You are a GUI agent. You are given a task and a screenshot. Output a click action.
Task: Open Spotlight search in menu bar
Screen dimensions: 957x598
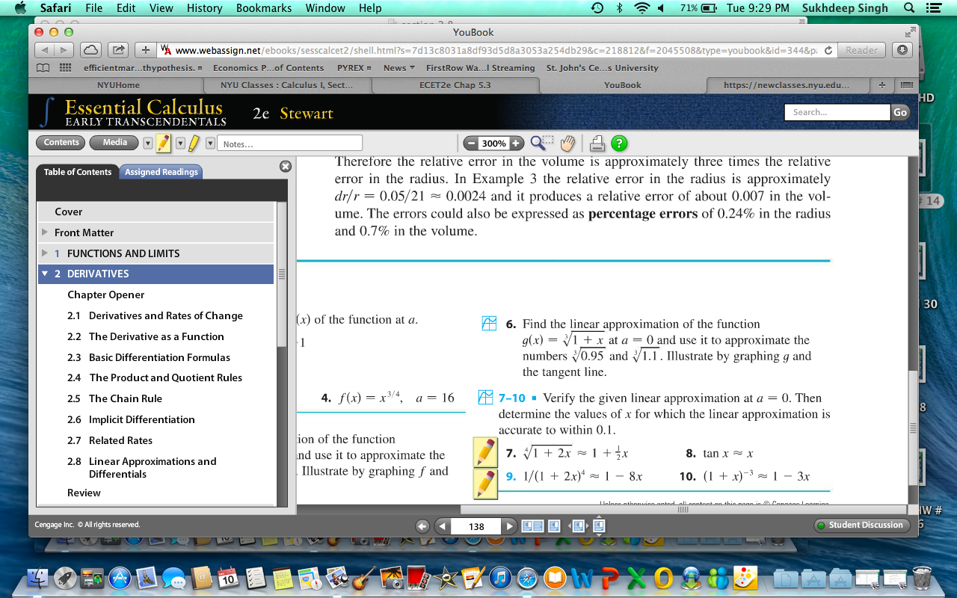(x=909, y=8)
